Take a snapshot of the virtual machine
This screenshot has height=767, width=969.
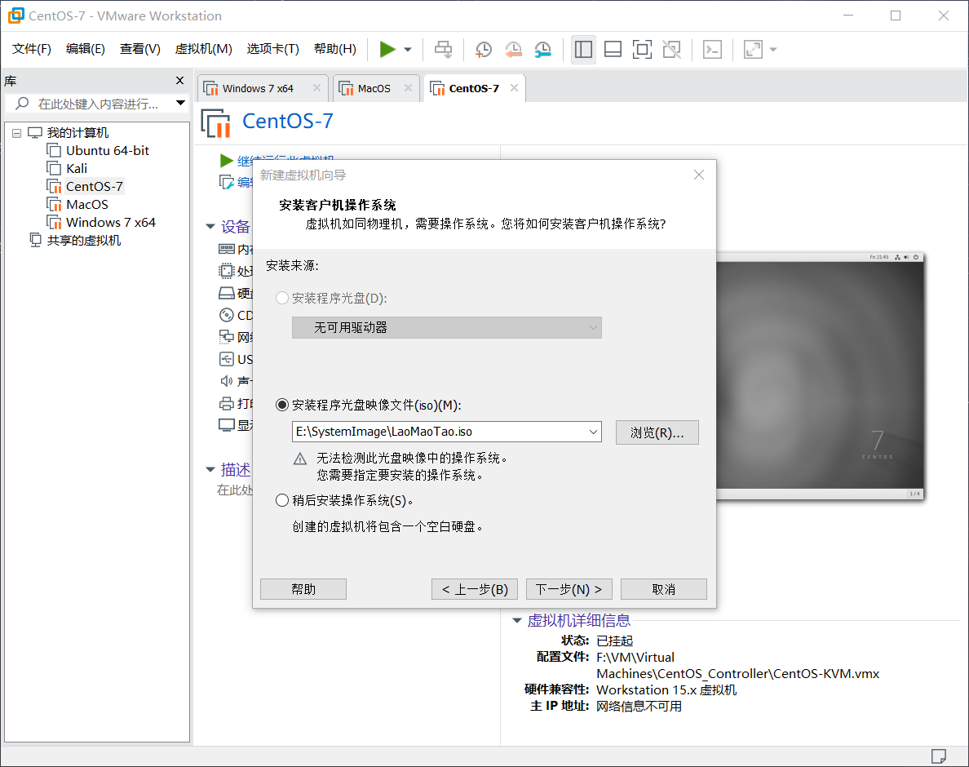483,49
